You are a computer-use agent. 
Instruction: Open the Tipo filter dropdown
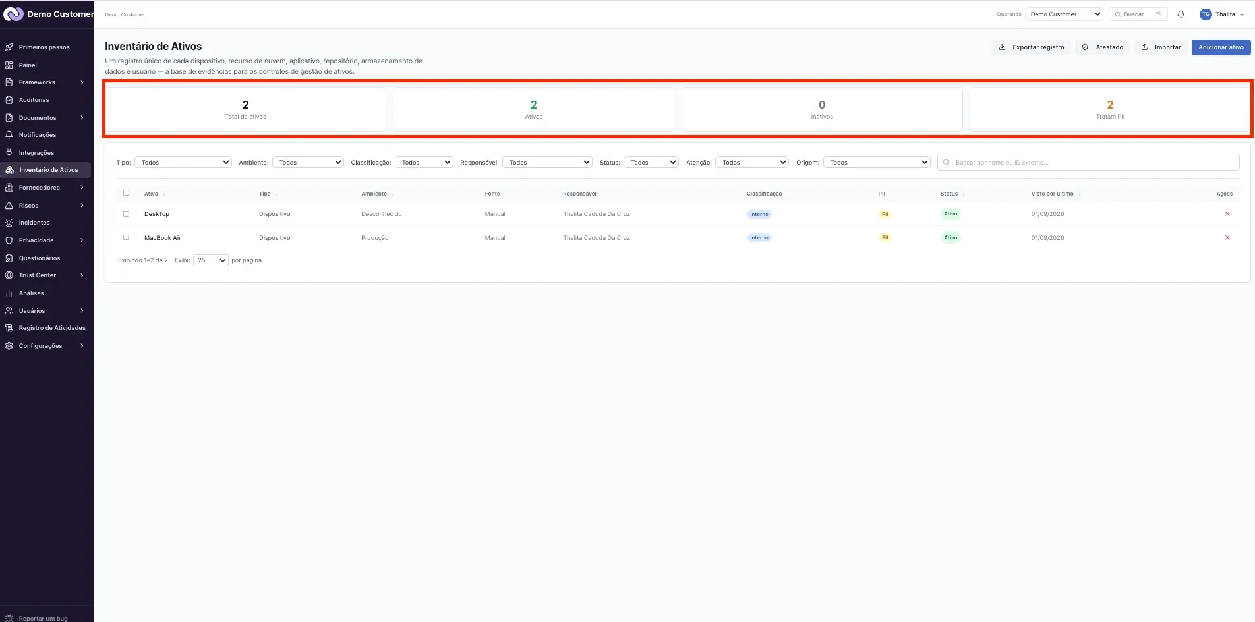pos(183,162)
